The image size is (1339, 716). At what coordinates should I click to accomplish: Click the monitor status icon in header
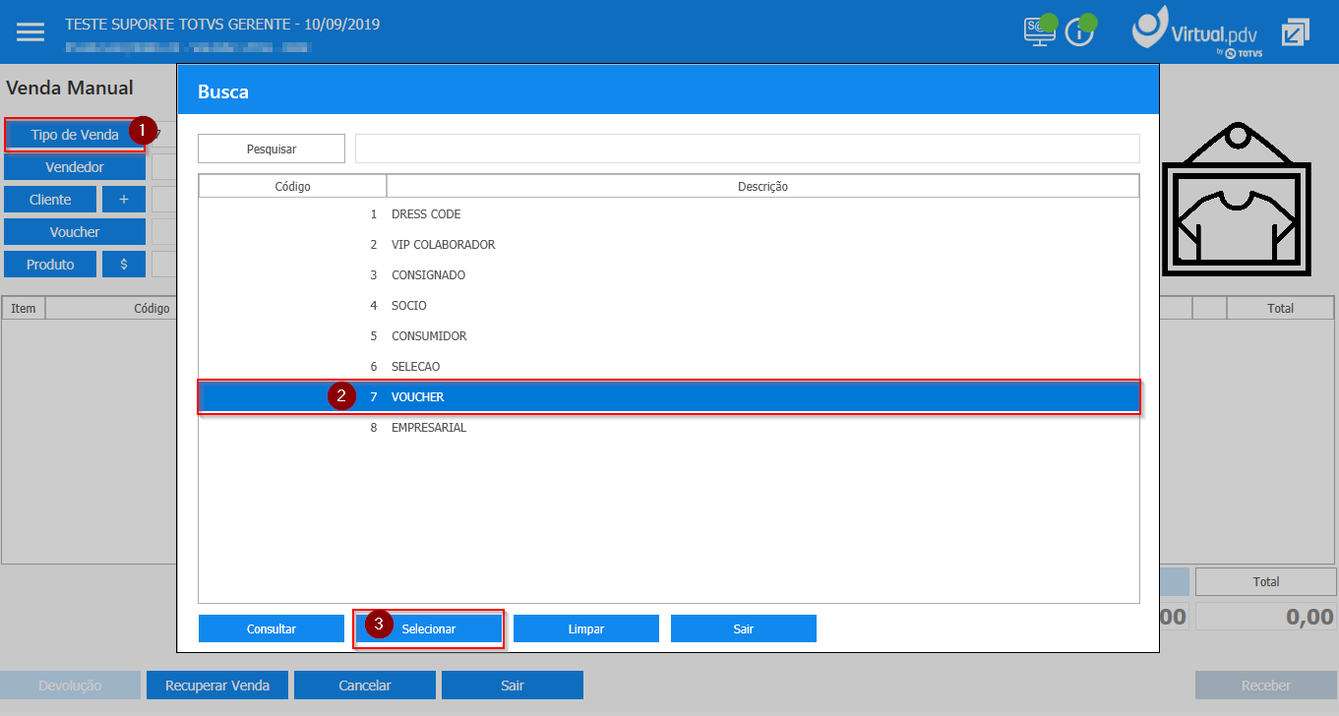1039,30
